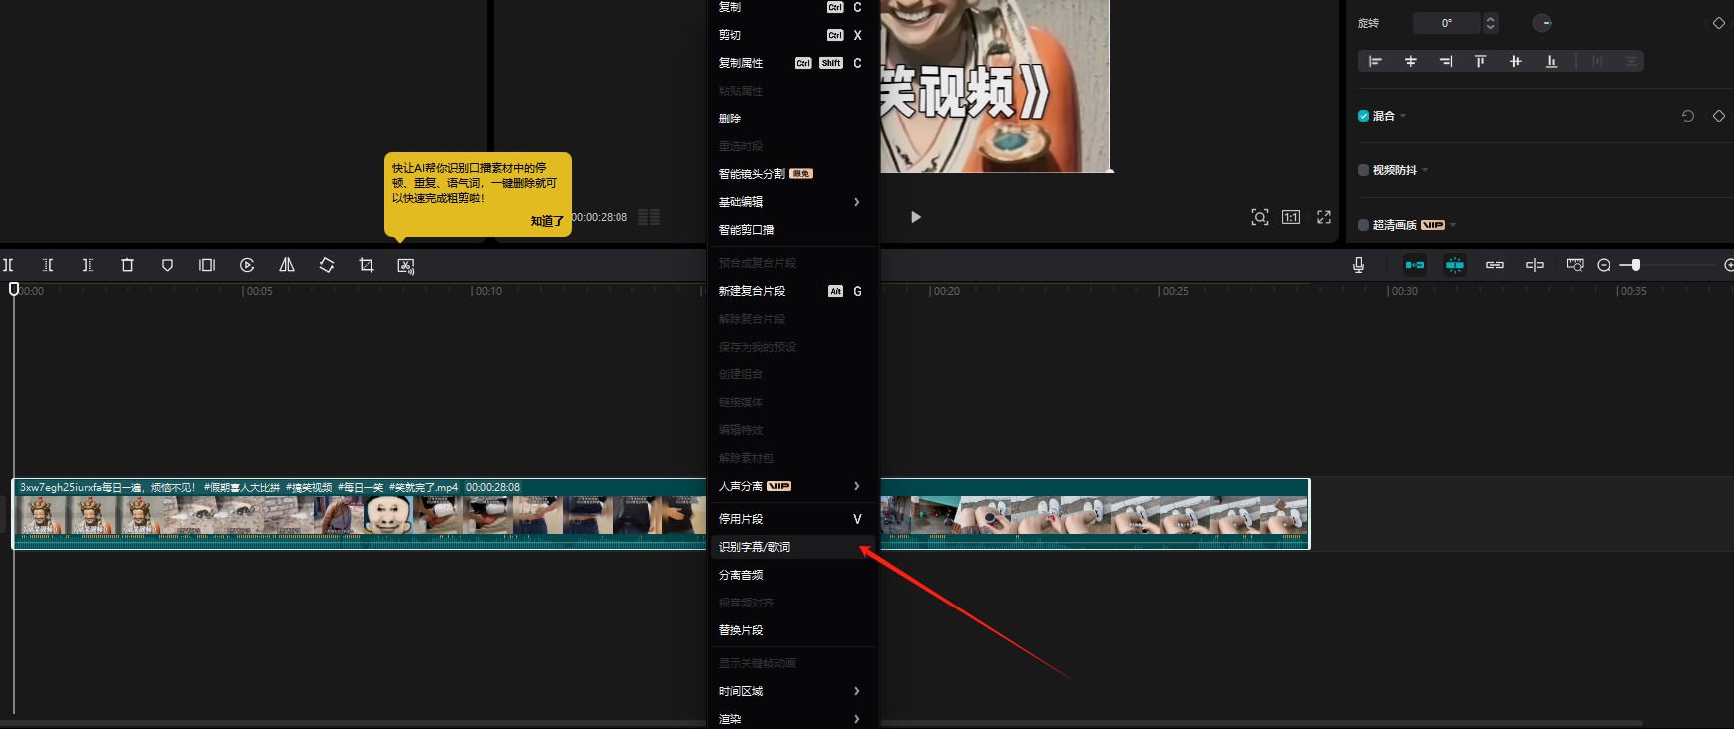Image resolution: width=1734 pixels, height=729 pixels.
Task: Click align bottom icon
Action: pos(1551,62)
